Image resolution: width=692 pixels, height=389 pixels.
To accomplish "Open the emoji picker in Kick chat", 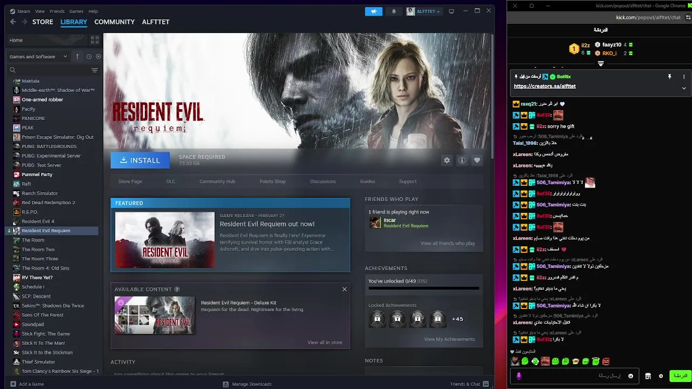I will pos(630,376).
